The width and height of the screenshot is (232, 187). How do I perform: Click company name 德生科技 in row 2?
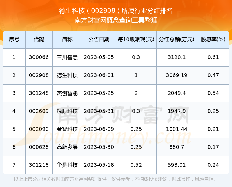tap(67, 75)
